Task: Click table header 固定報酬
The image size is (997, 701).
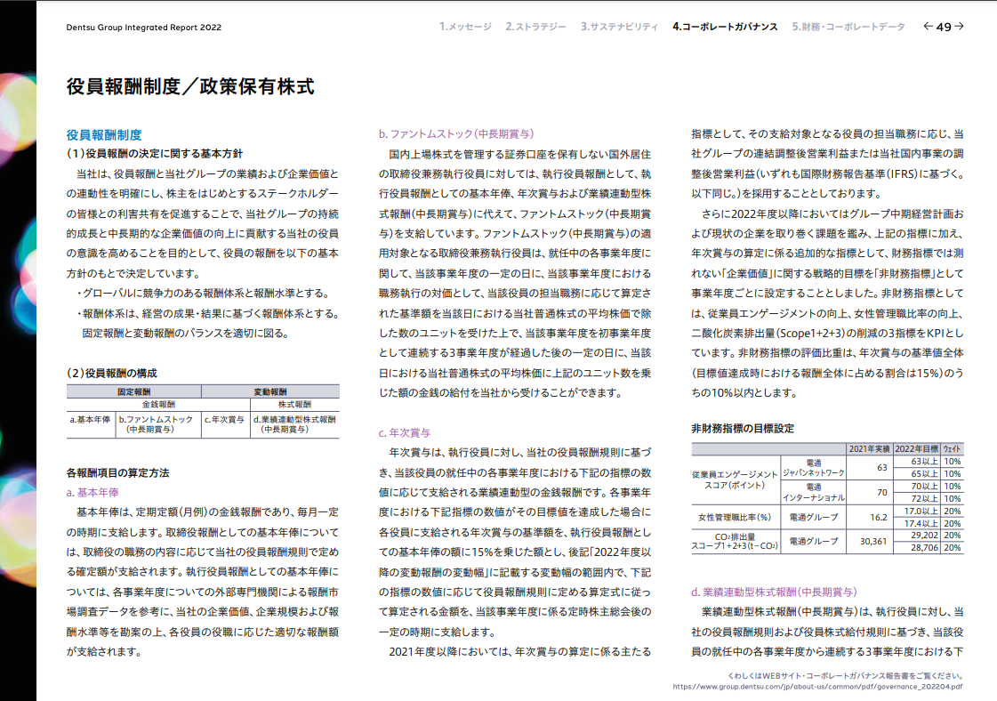Action: [133, 391]
